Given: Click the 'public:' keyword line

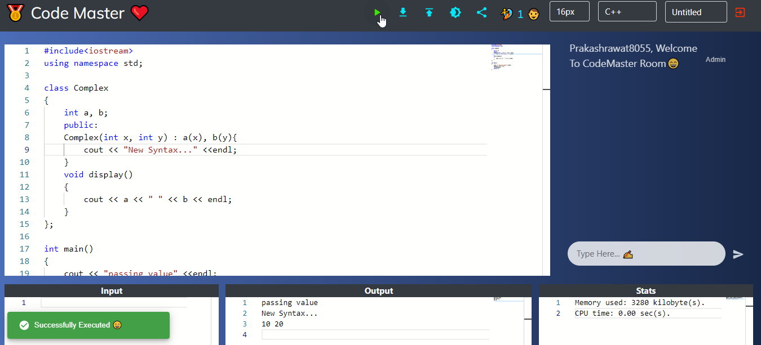Looking at the screenshot, I should coord(81,125).
